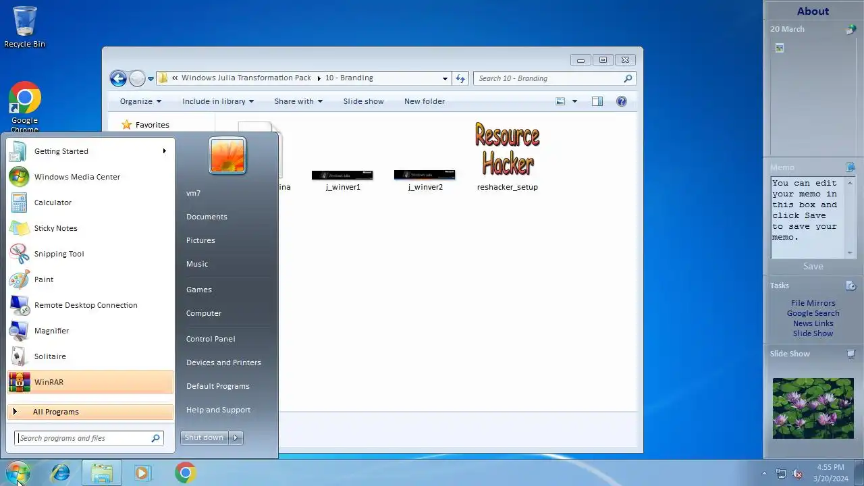Open Internet Explorer in taskbar
Screen dimensions: 864x486
tap(61, 473)
